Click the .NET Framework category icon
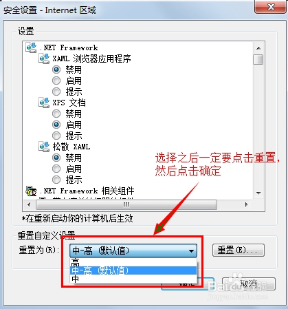Image resolution: width=288 pixels, height=309 pixels. (x=32, y=47)
